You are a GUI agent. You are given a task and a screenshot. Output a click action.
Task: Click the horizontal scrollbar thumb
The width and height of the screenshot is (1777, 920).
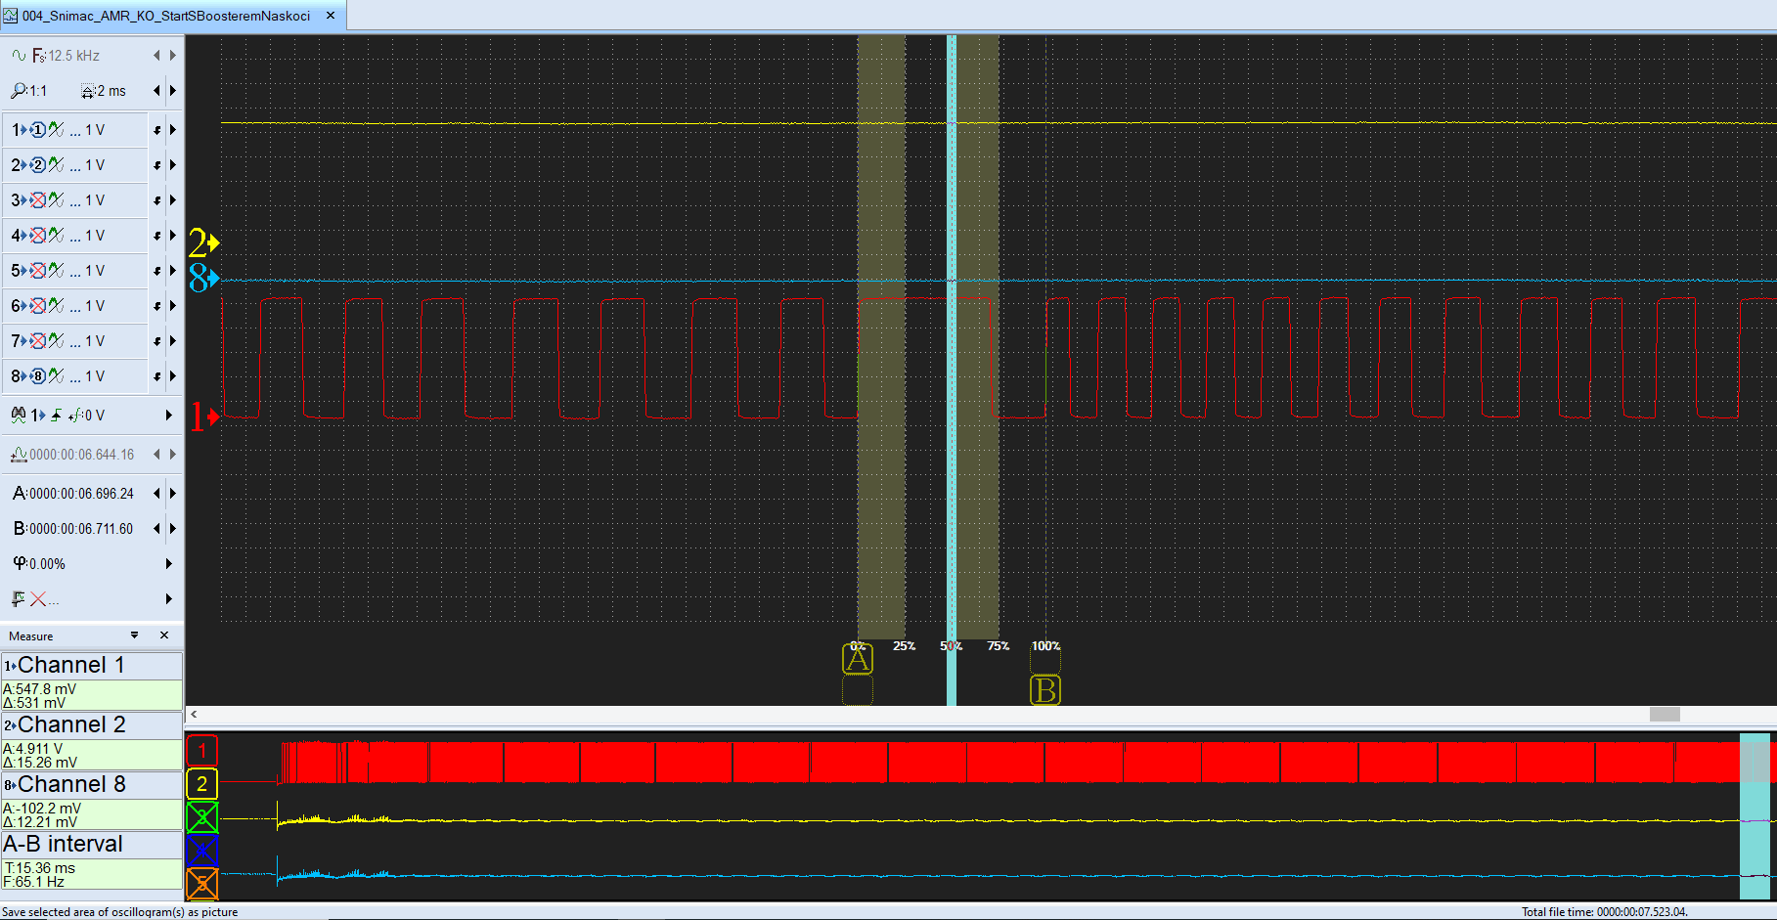1664,715
